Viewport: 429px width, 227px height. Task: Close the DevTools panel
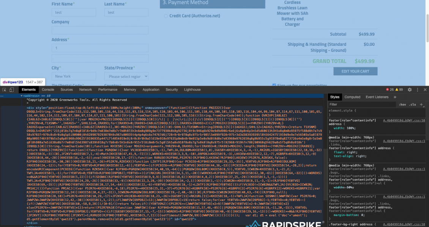[x=425, y=90]
